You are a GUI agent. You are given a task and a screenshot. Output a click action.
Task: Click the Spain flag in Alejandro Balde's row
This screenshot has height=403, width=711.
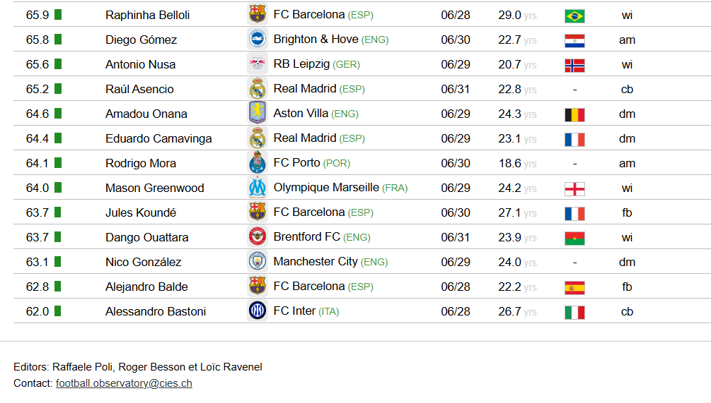(x=574, y=288)
